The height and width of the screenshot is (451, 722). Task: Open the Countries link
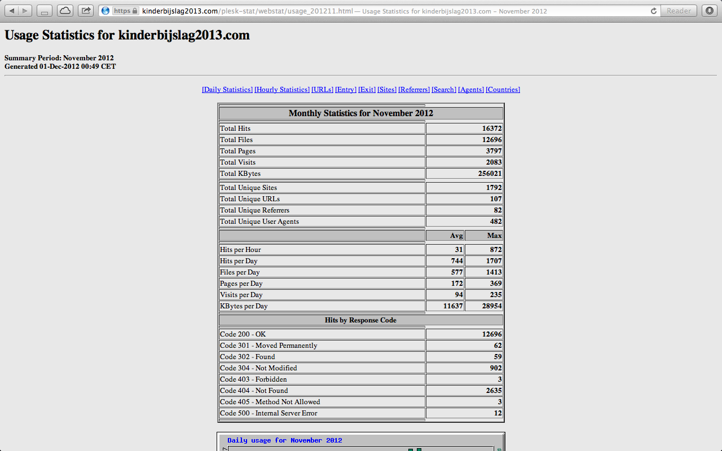click(x=503, y=90)
